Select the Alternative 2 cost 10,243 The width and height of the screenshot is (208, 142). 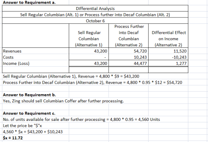pos(140,57)
